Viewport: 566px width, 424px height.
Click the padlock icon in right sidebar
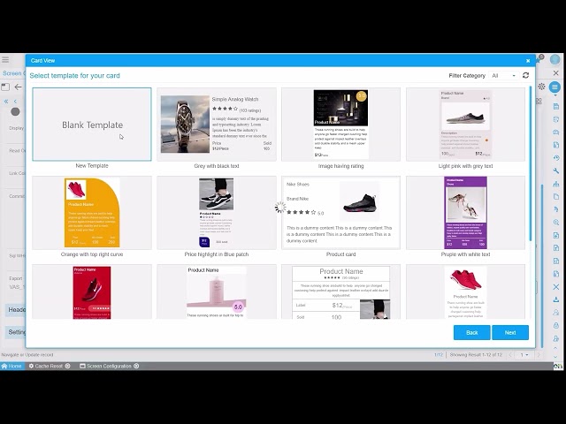(556, 325)
